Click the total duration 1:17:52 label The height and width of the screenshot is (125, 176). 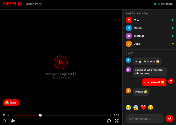pos(114,115)
